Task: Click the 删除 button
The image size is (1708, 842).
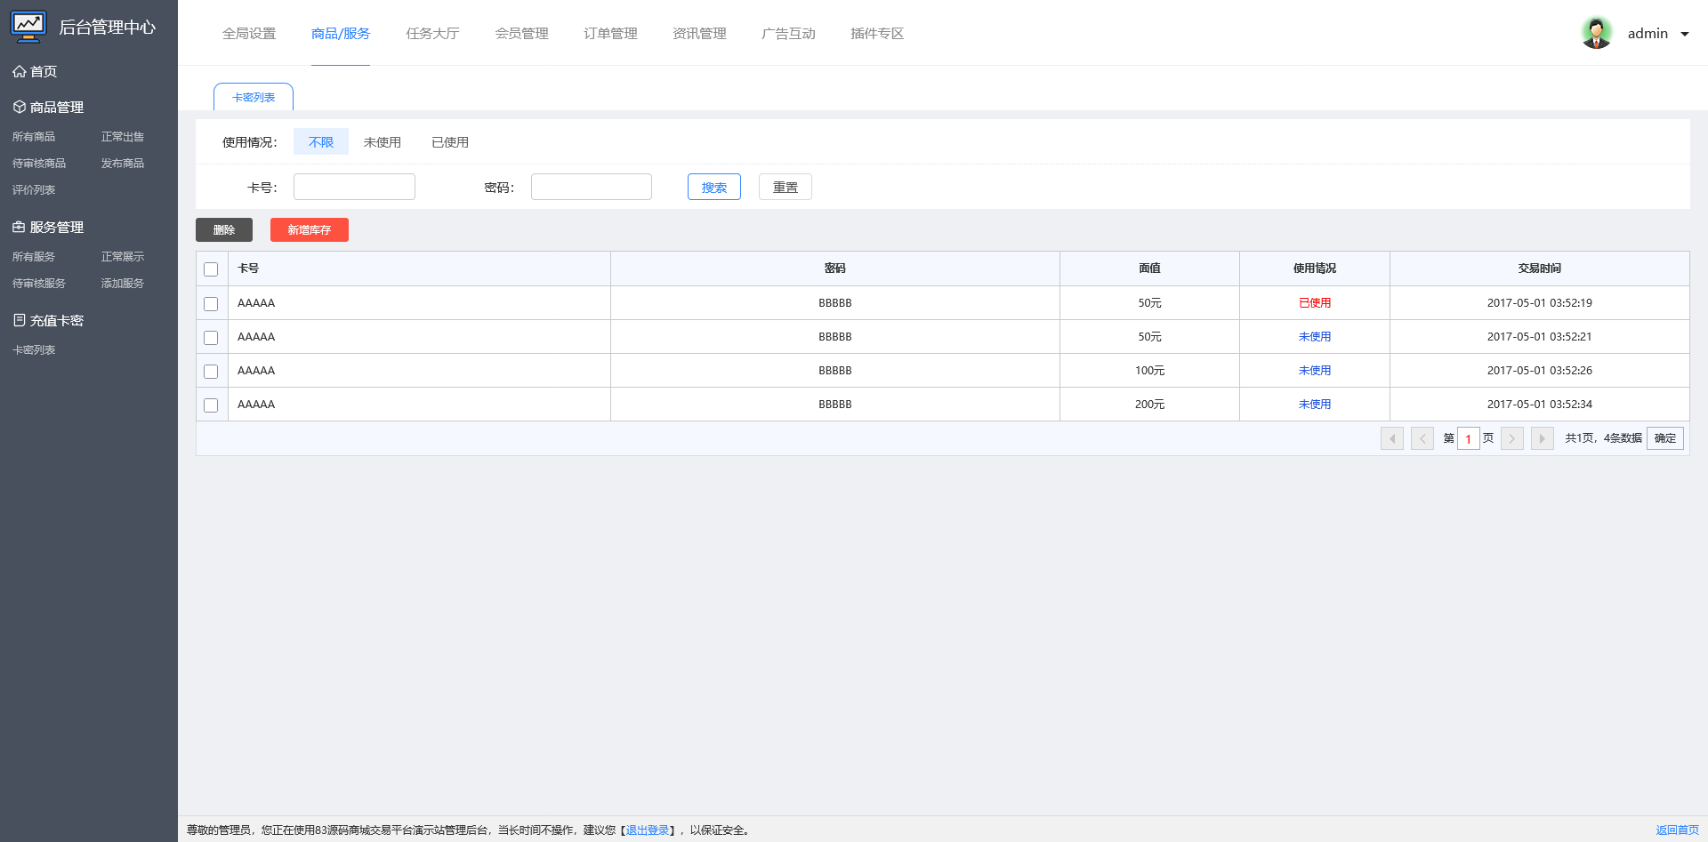Action: (x=224, y=229)
